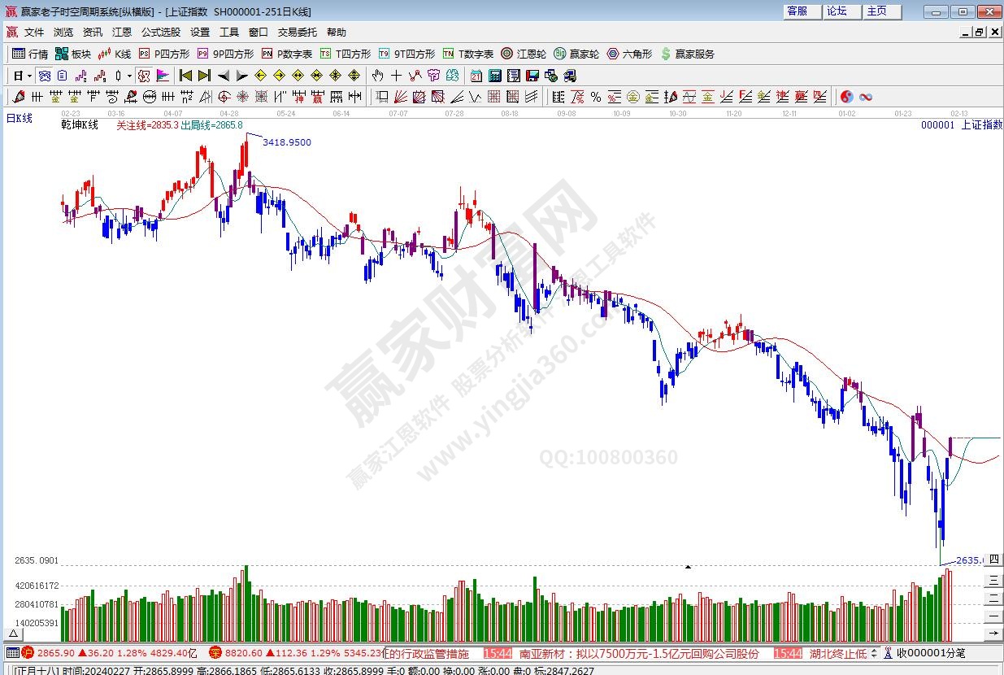This screenshot has height=675, width=1004.
Task: Click the percent (%) line tool
Action: click(x=595, y=97)
